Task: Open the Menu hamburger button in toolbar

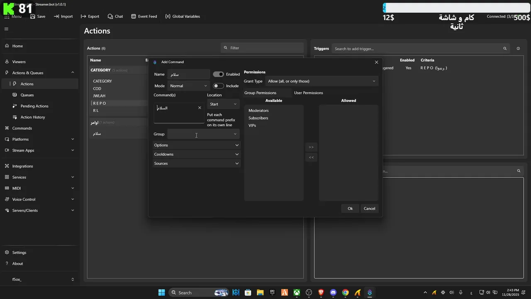Action: (x=13, y=16)
